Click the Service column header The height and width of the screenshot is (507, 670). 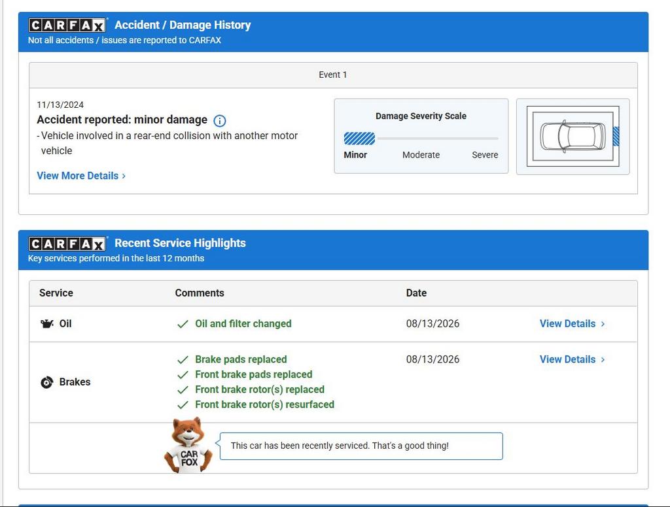(x=56, y=293)
